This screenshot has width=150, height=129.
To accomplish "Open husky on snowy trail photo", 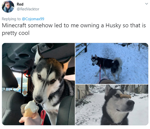I will coord(112,63).
